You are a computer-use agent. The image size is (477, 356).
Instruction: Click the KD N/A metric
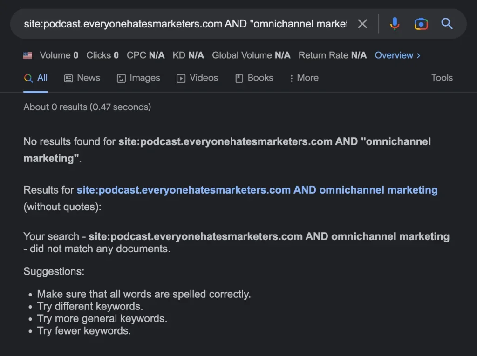tap(188, 55)
